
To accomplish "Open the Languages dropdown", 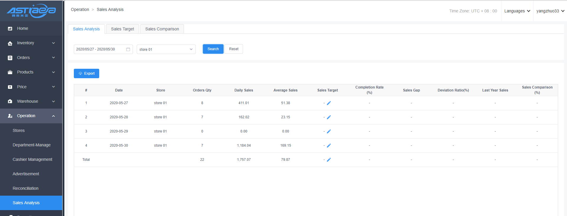I will pos(517,11).
